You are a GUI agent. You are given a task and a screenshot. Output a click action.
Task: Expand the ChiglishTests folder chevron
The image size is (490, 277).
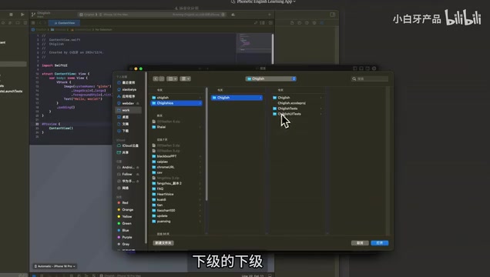pos(321,108)
